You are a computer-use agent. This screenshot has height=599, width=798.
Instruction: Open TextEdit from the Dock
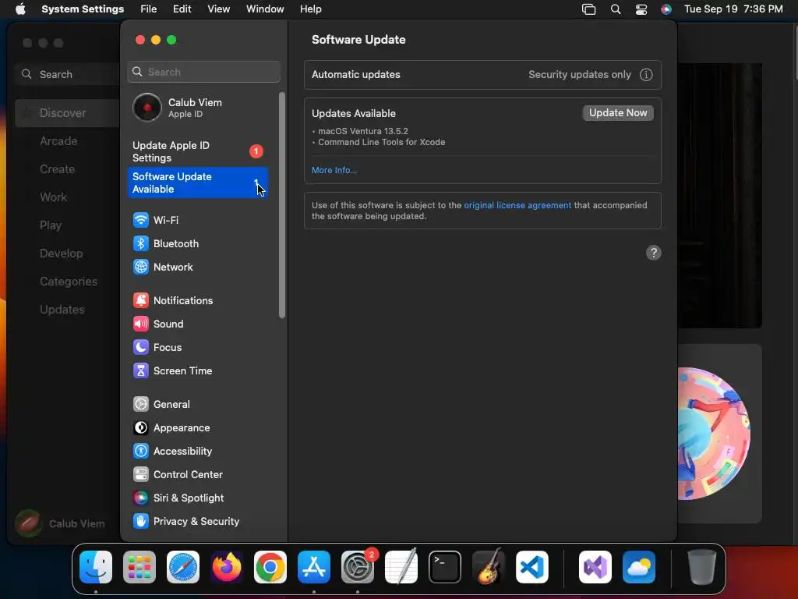click(x=401, y=567)
